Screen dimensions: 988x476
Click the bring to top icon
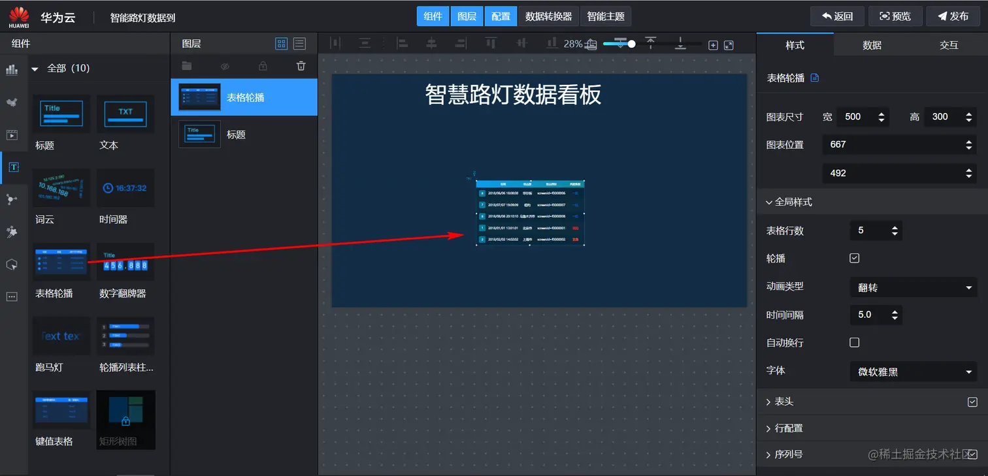[651, 44]
